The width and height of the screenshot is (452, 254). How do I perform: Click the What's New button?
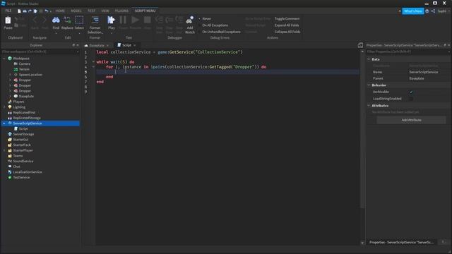[412, 11]
